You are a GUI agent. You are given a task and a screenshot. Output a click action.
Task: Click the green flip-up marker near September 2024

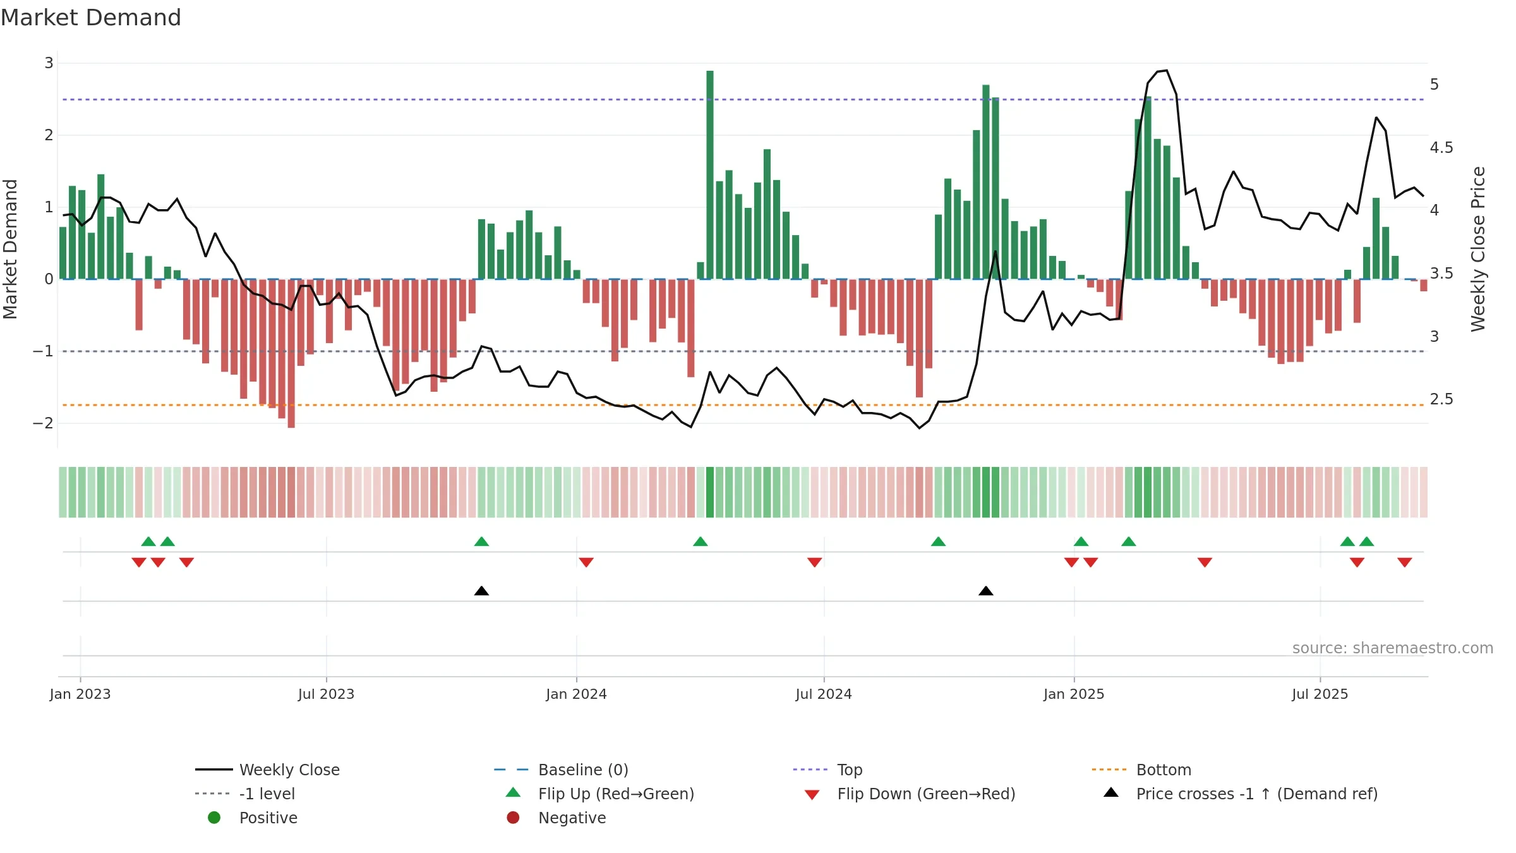[x=938, y=541]
